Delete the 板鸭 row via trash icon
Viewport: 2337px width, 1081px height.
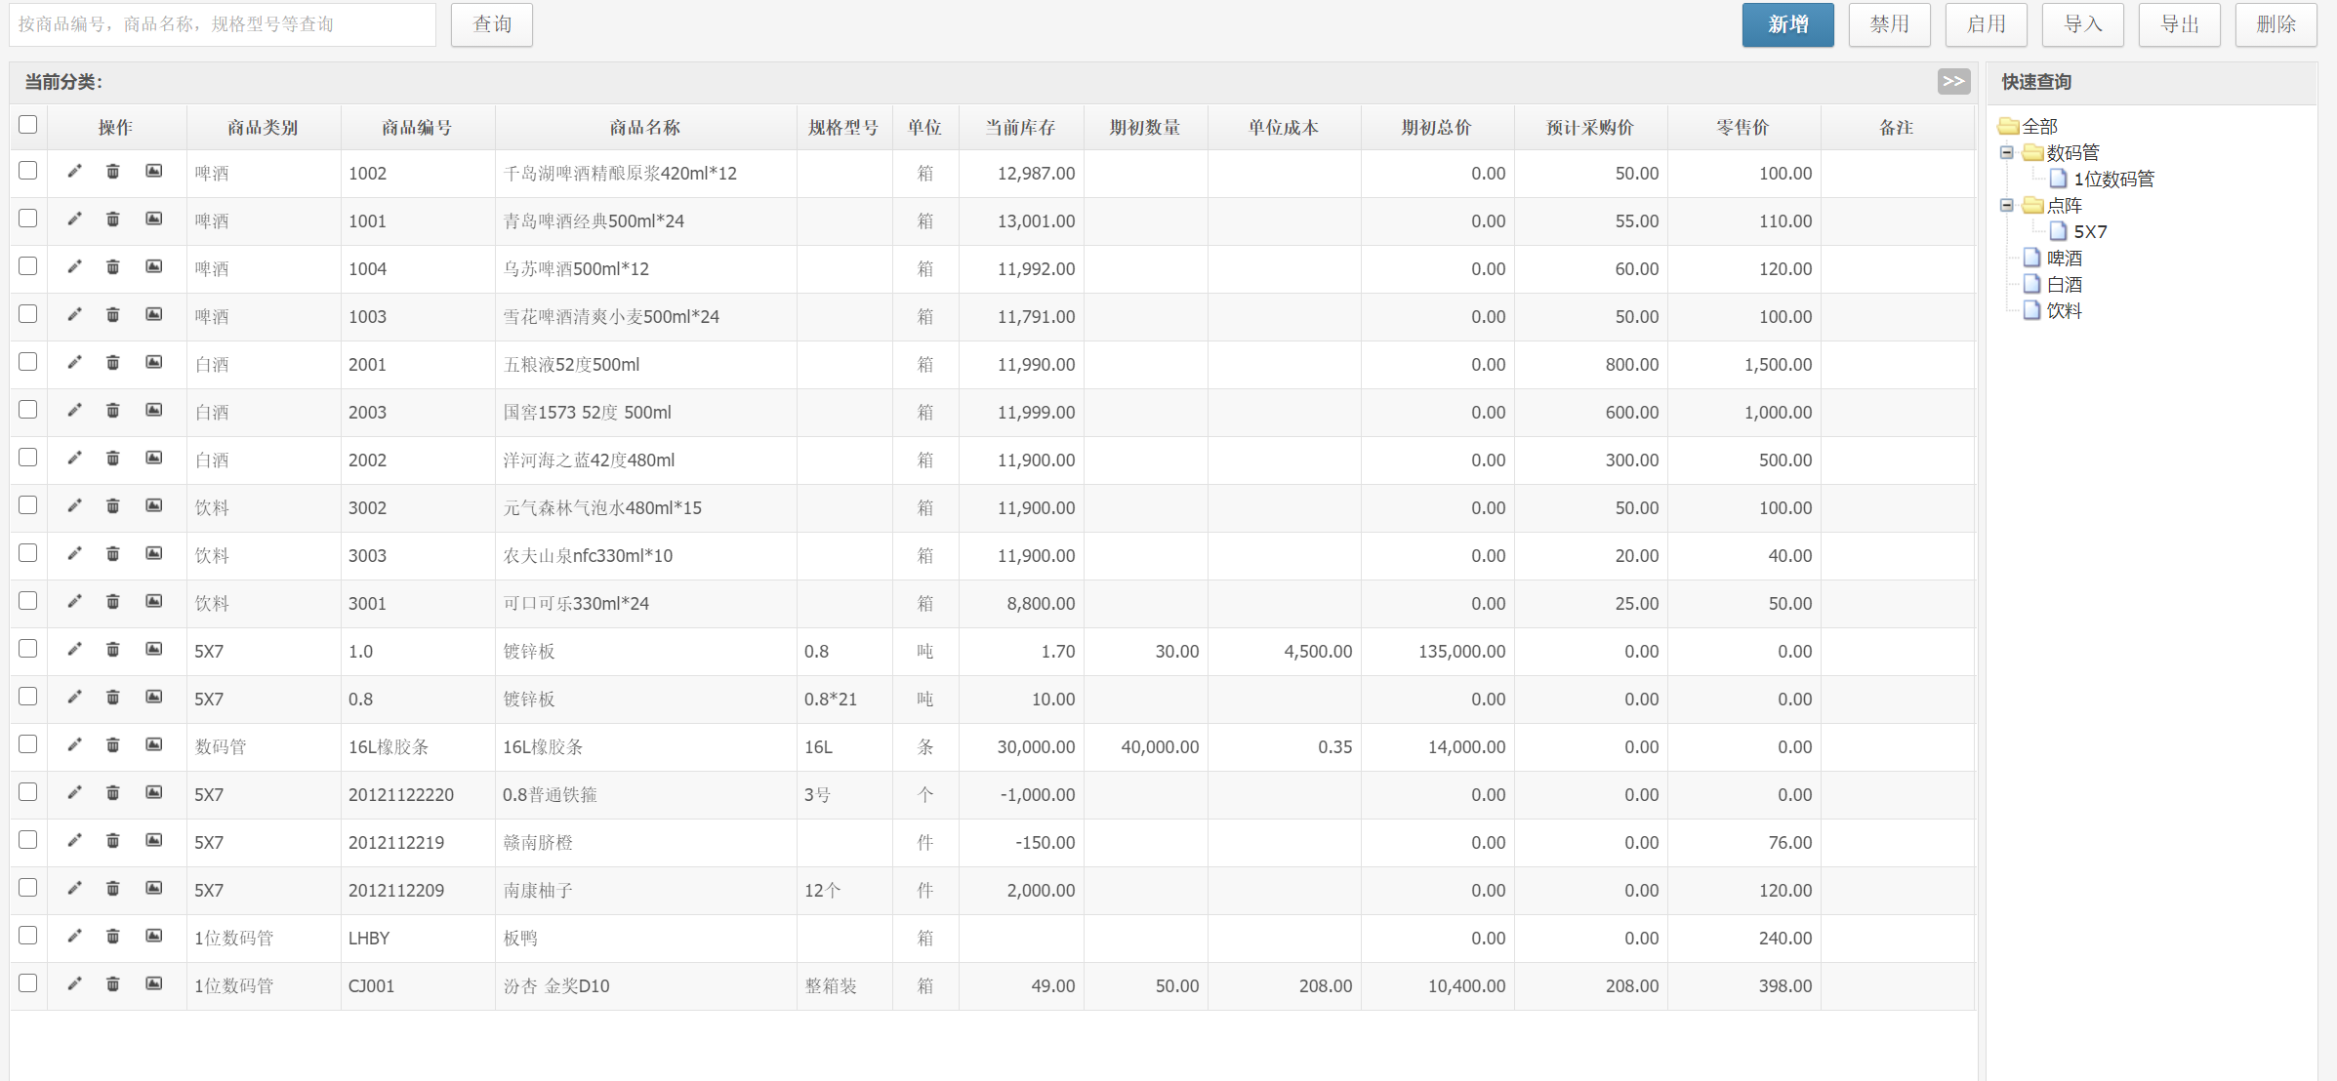[113, 937]
